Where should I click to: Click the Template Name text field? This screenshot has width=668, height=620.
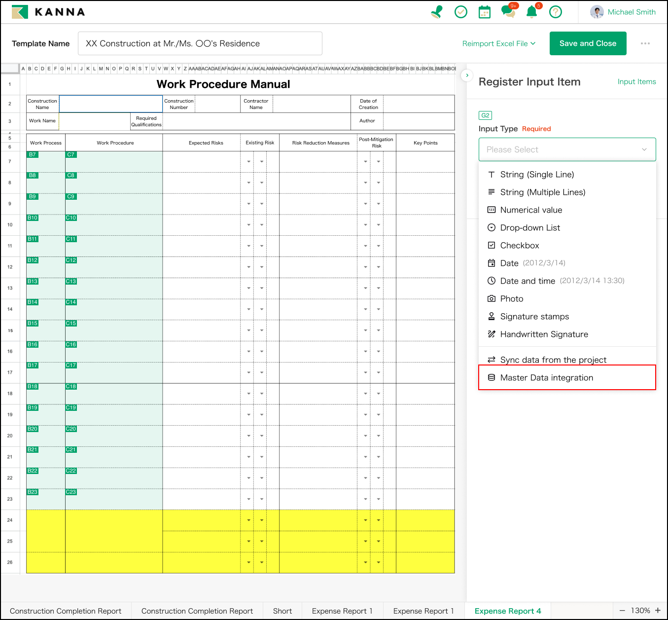(x=200, y=43)
